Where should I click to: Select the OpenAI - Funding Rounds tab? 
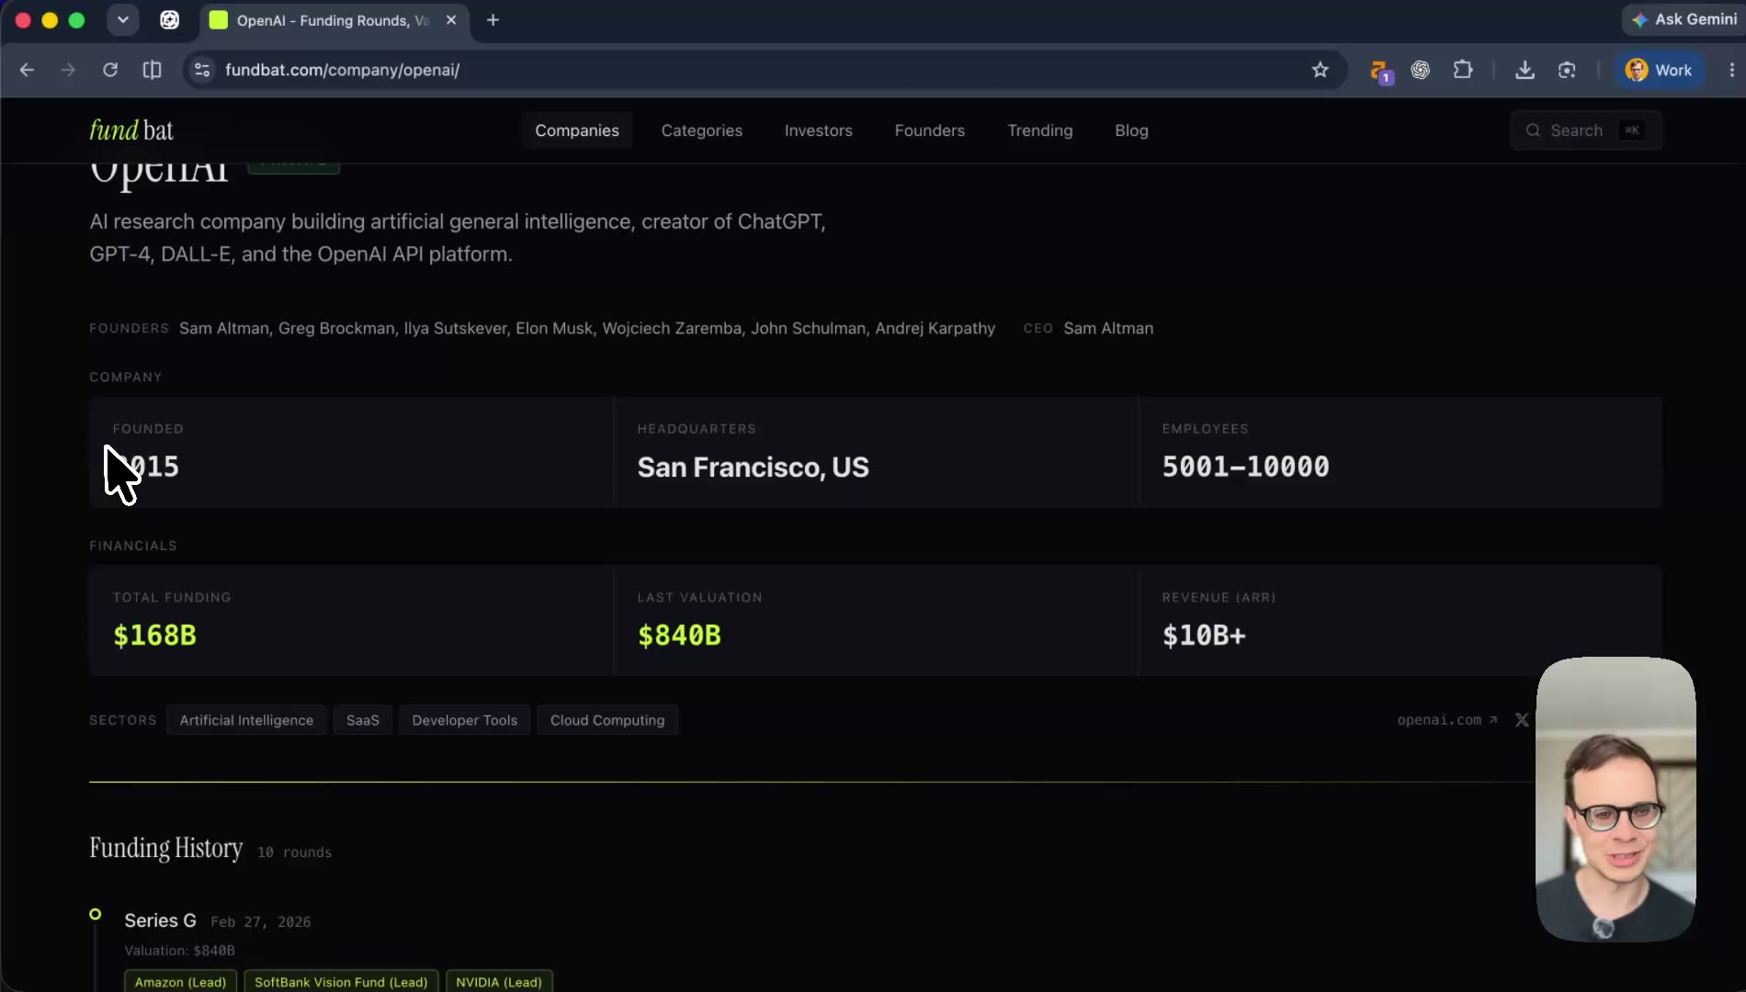coord(333,20)
